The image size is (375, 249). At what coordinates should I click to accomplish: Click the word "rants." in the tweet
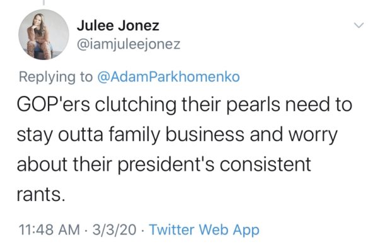click(x=41, y=194)
